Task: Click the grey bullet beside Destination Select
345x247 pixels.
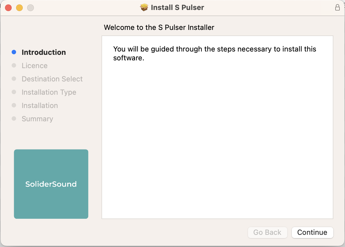Action: 14,79
